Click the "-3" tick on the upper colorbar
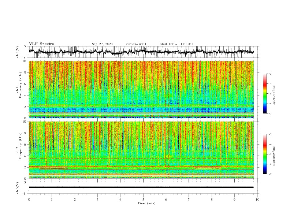 pyautogui.click(x=270, y=74)
